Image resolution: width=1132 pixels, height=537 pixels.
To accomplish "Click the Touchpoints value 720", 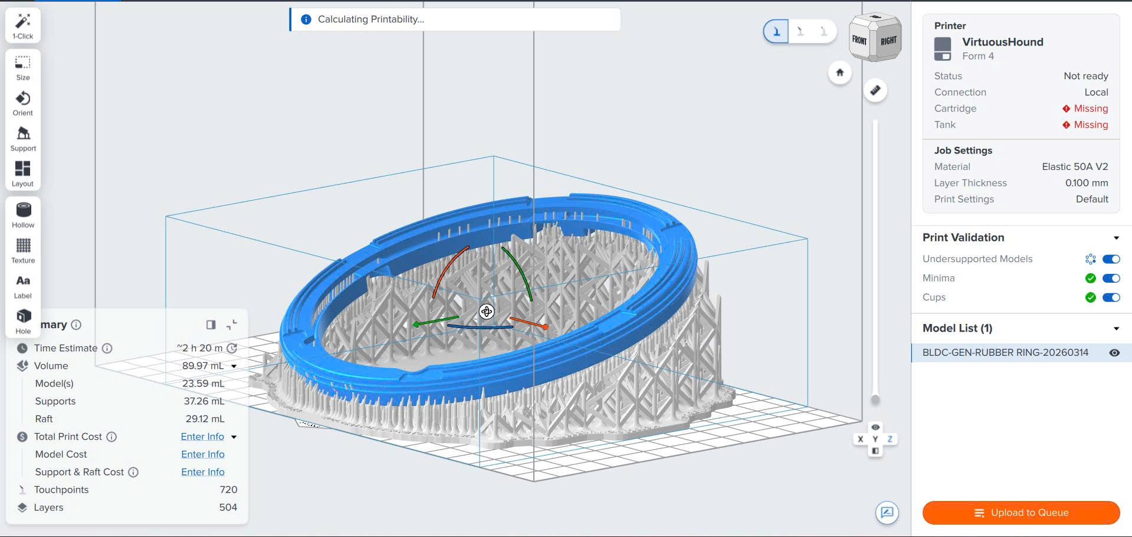I will [228, 490].
